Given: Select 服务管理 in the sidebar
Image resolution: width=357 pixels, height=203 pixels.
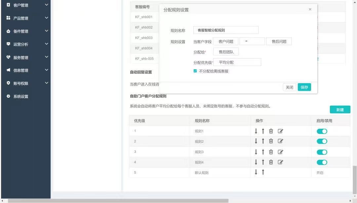Looking at the screenshot, I should pos(20,57).
